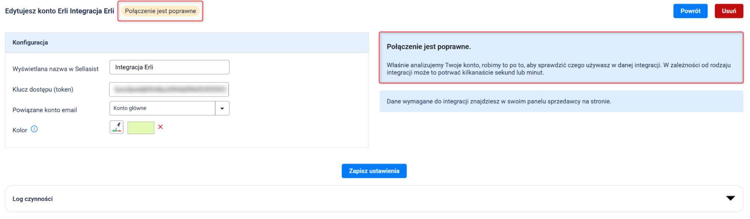Click the info icon next to Kolor
This screenshot has width=750, height=219.
[x=34, y=129]
